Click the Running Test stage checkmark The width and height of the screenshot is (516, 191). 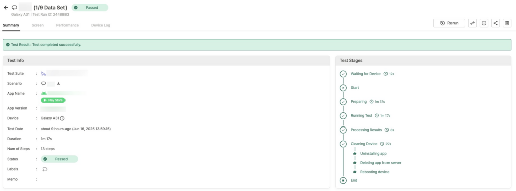point(343,116)
